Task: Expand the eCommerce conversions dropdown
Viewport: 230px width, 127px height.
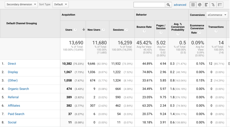Action: (x=217, y=15)
